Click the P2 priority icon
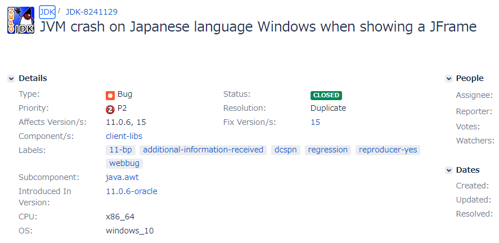 110,110
